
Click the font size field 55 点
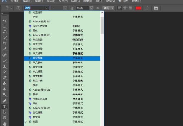point(83,8)
